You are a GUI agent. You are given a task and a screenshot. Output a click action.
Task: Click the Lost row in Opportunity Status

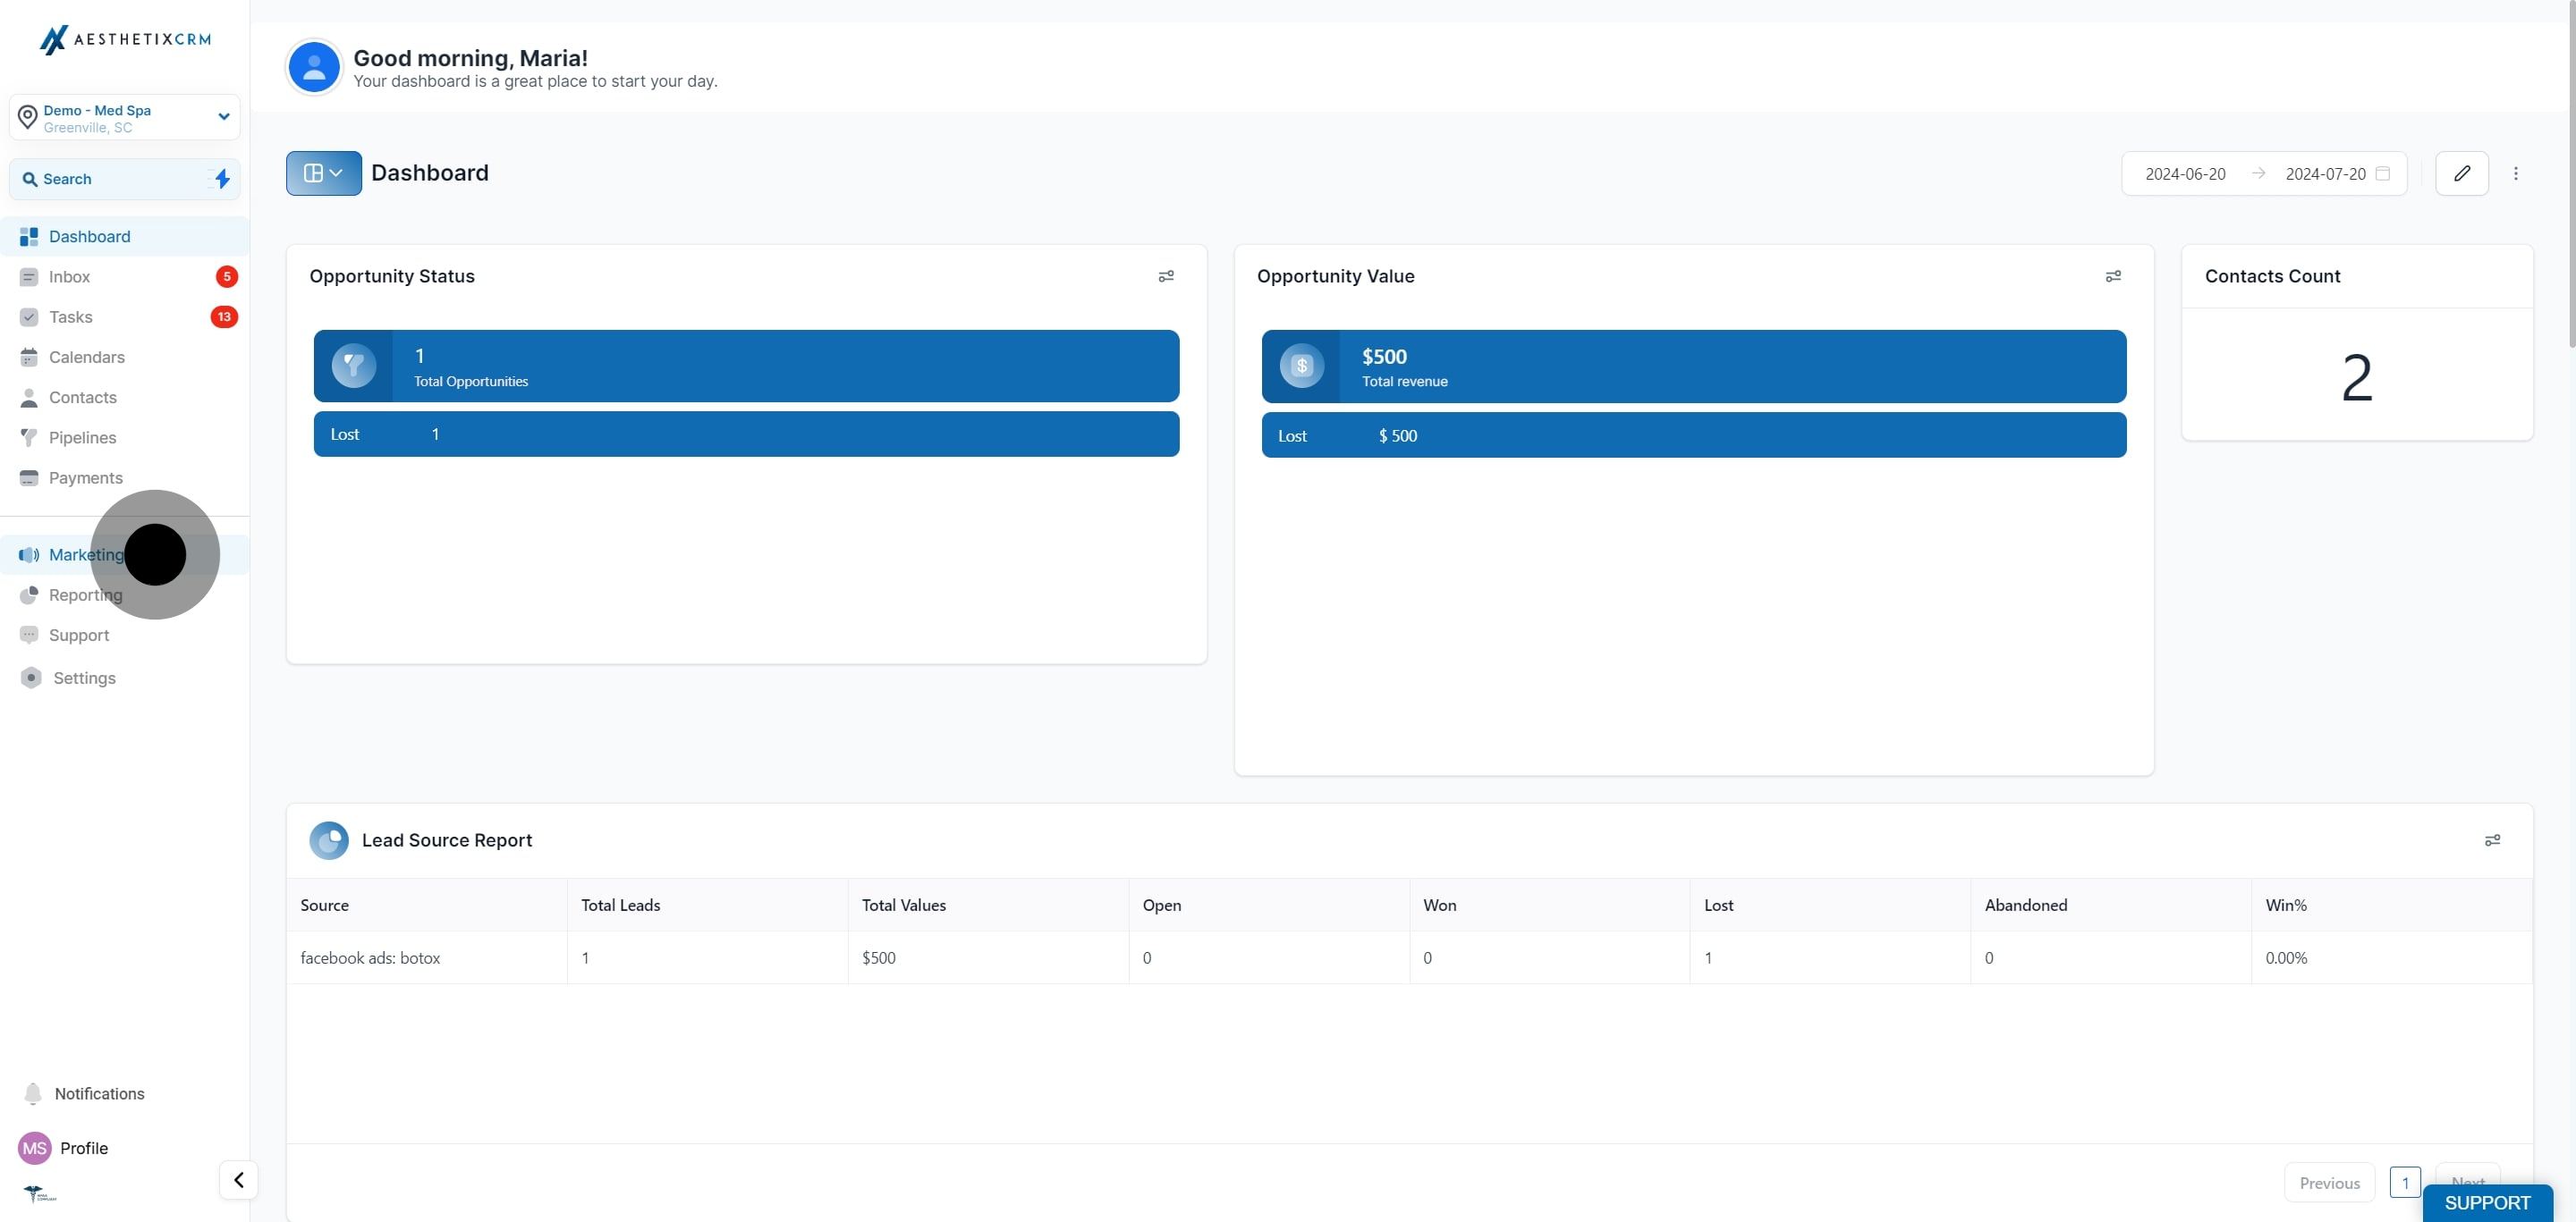click(x=746, y=434)
